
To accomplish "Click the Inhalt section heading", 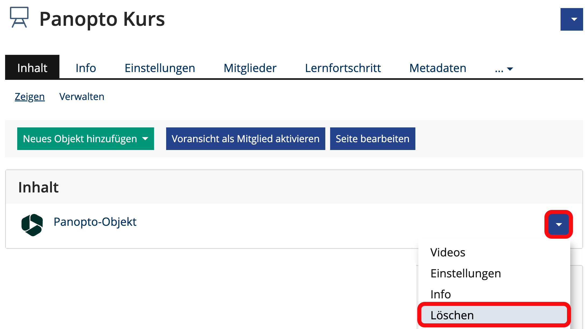I will click(x=38, y=187).
